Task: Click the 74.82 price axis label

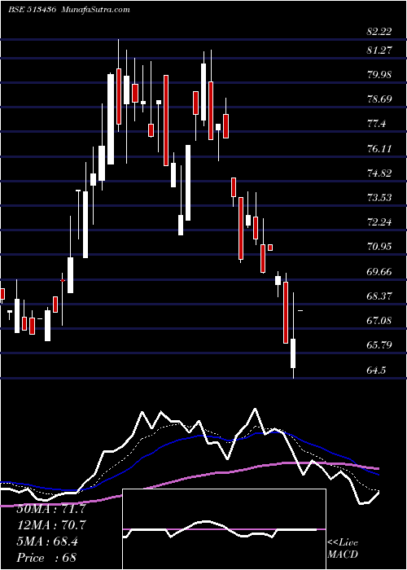Action: [x=379, y=173]
